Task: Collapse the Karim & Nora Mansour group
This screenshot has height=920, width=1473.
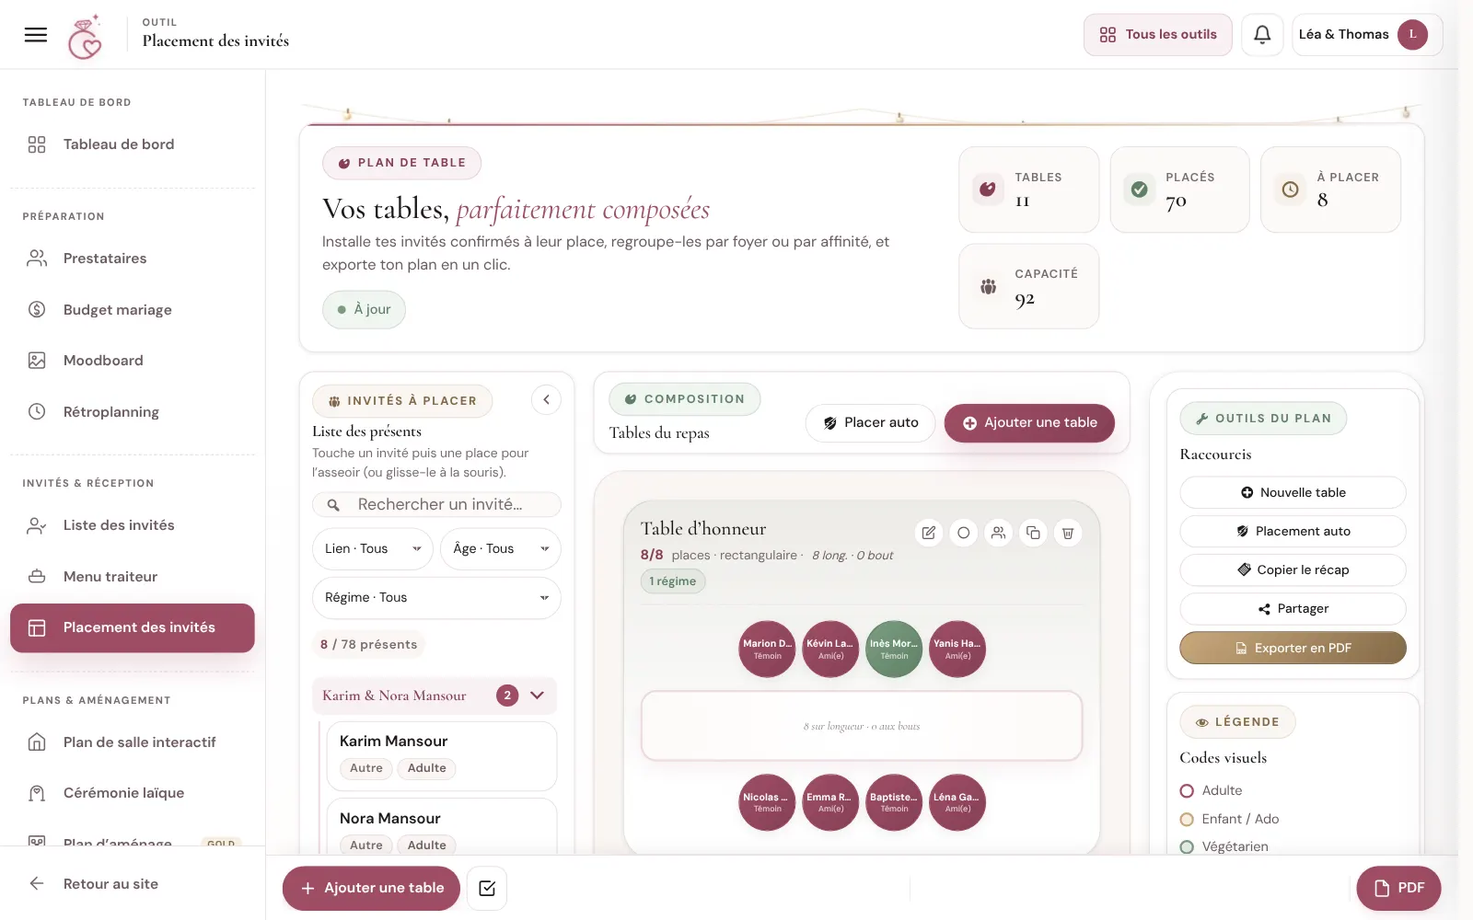Action: pyautogui.click(x=538, y=696)
